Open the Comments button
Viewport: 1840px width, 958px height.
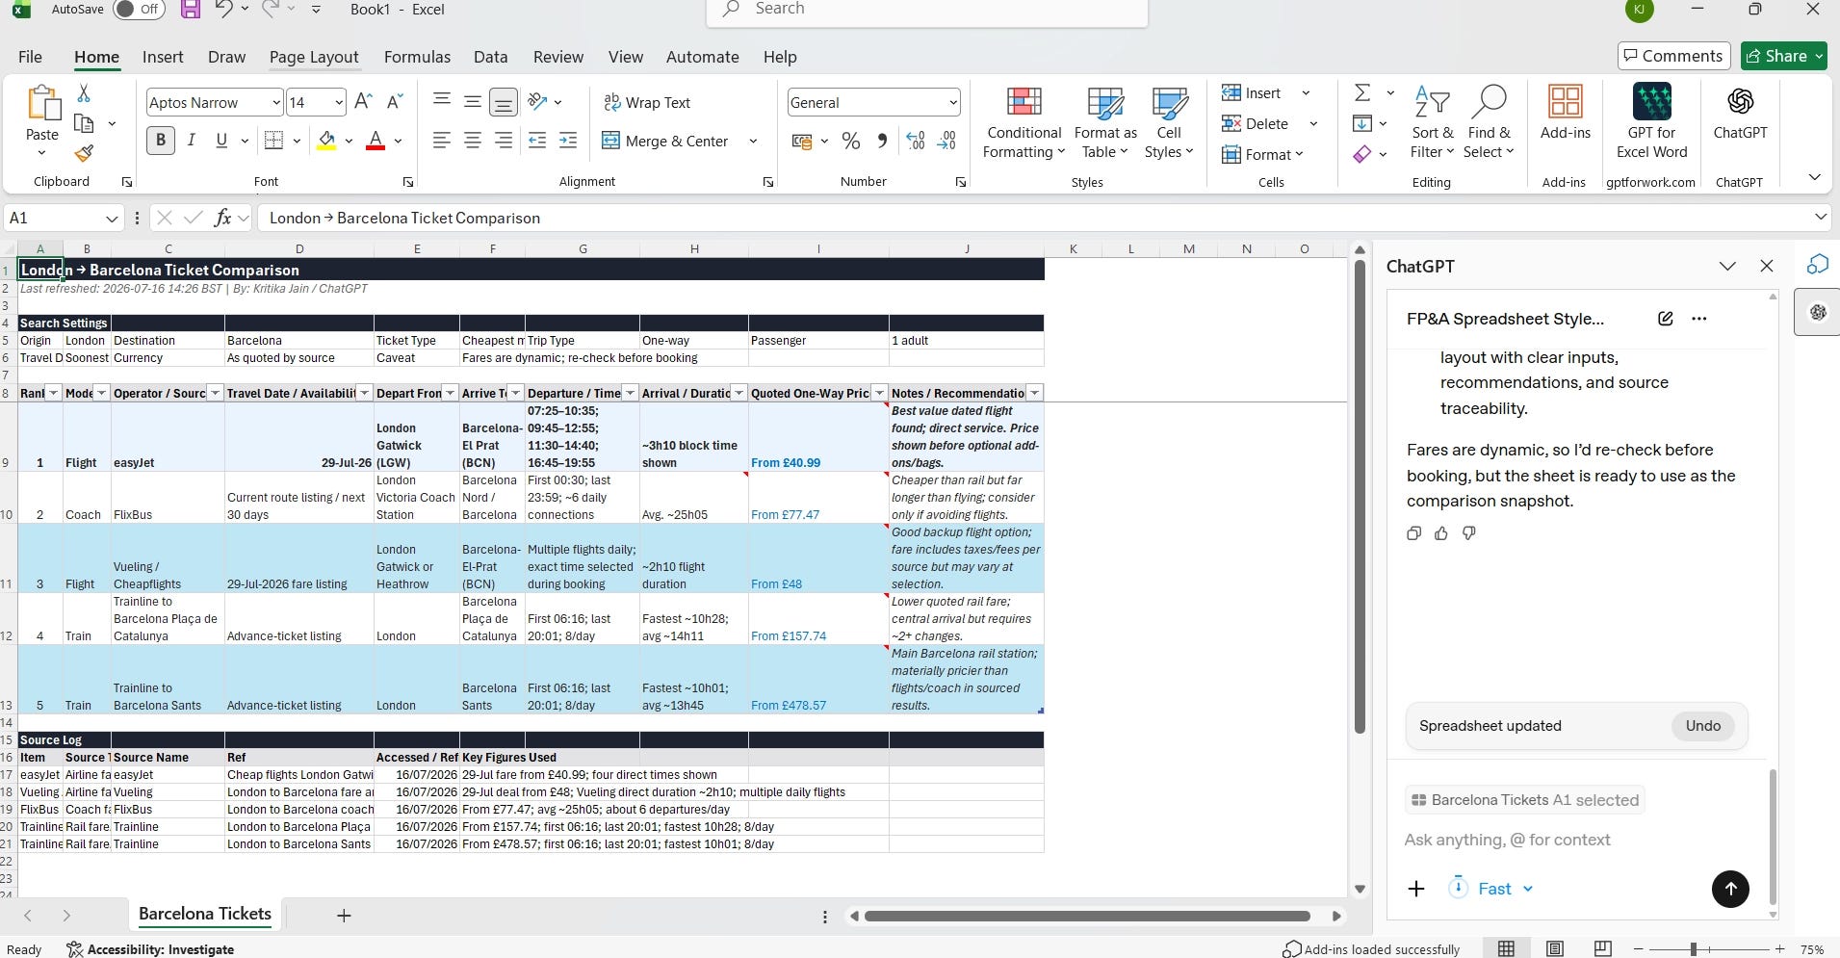(1673, 56)
